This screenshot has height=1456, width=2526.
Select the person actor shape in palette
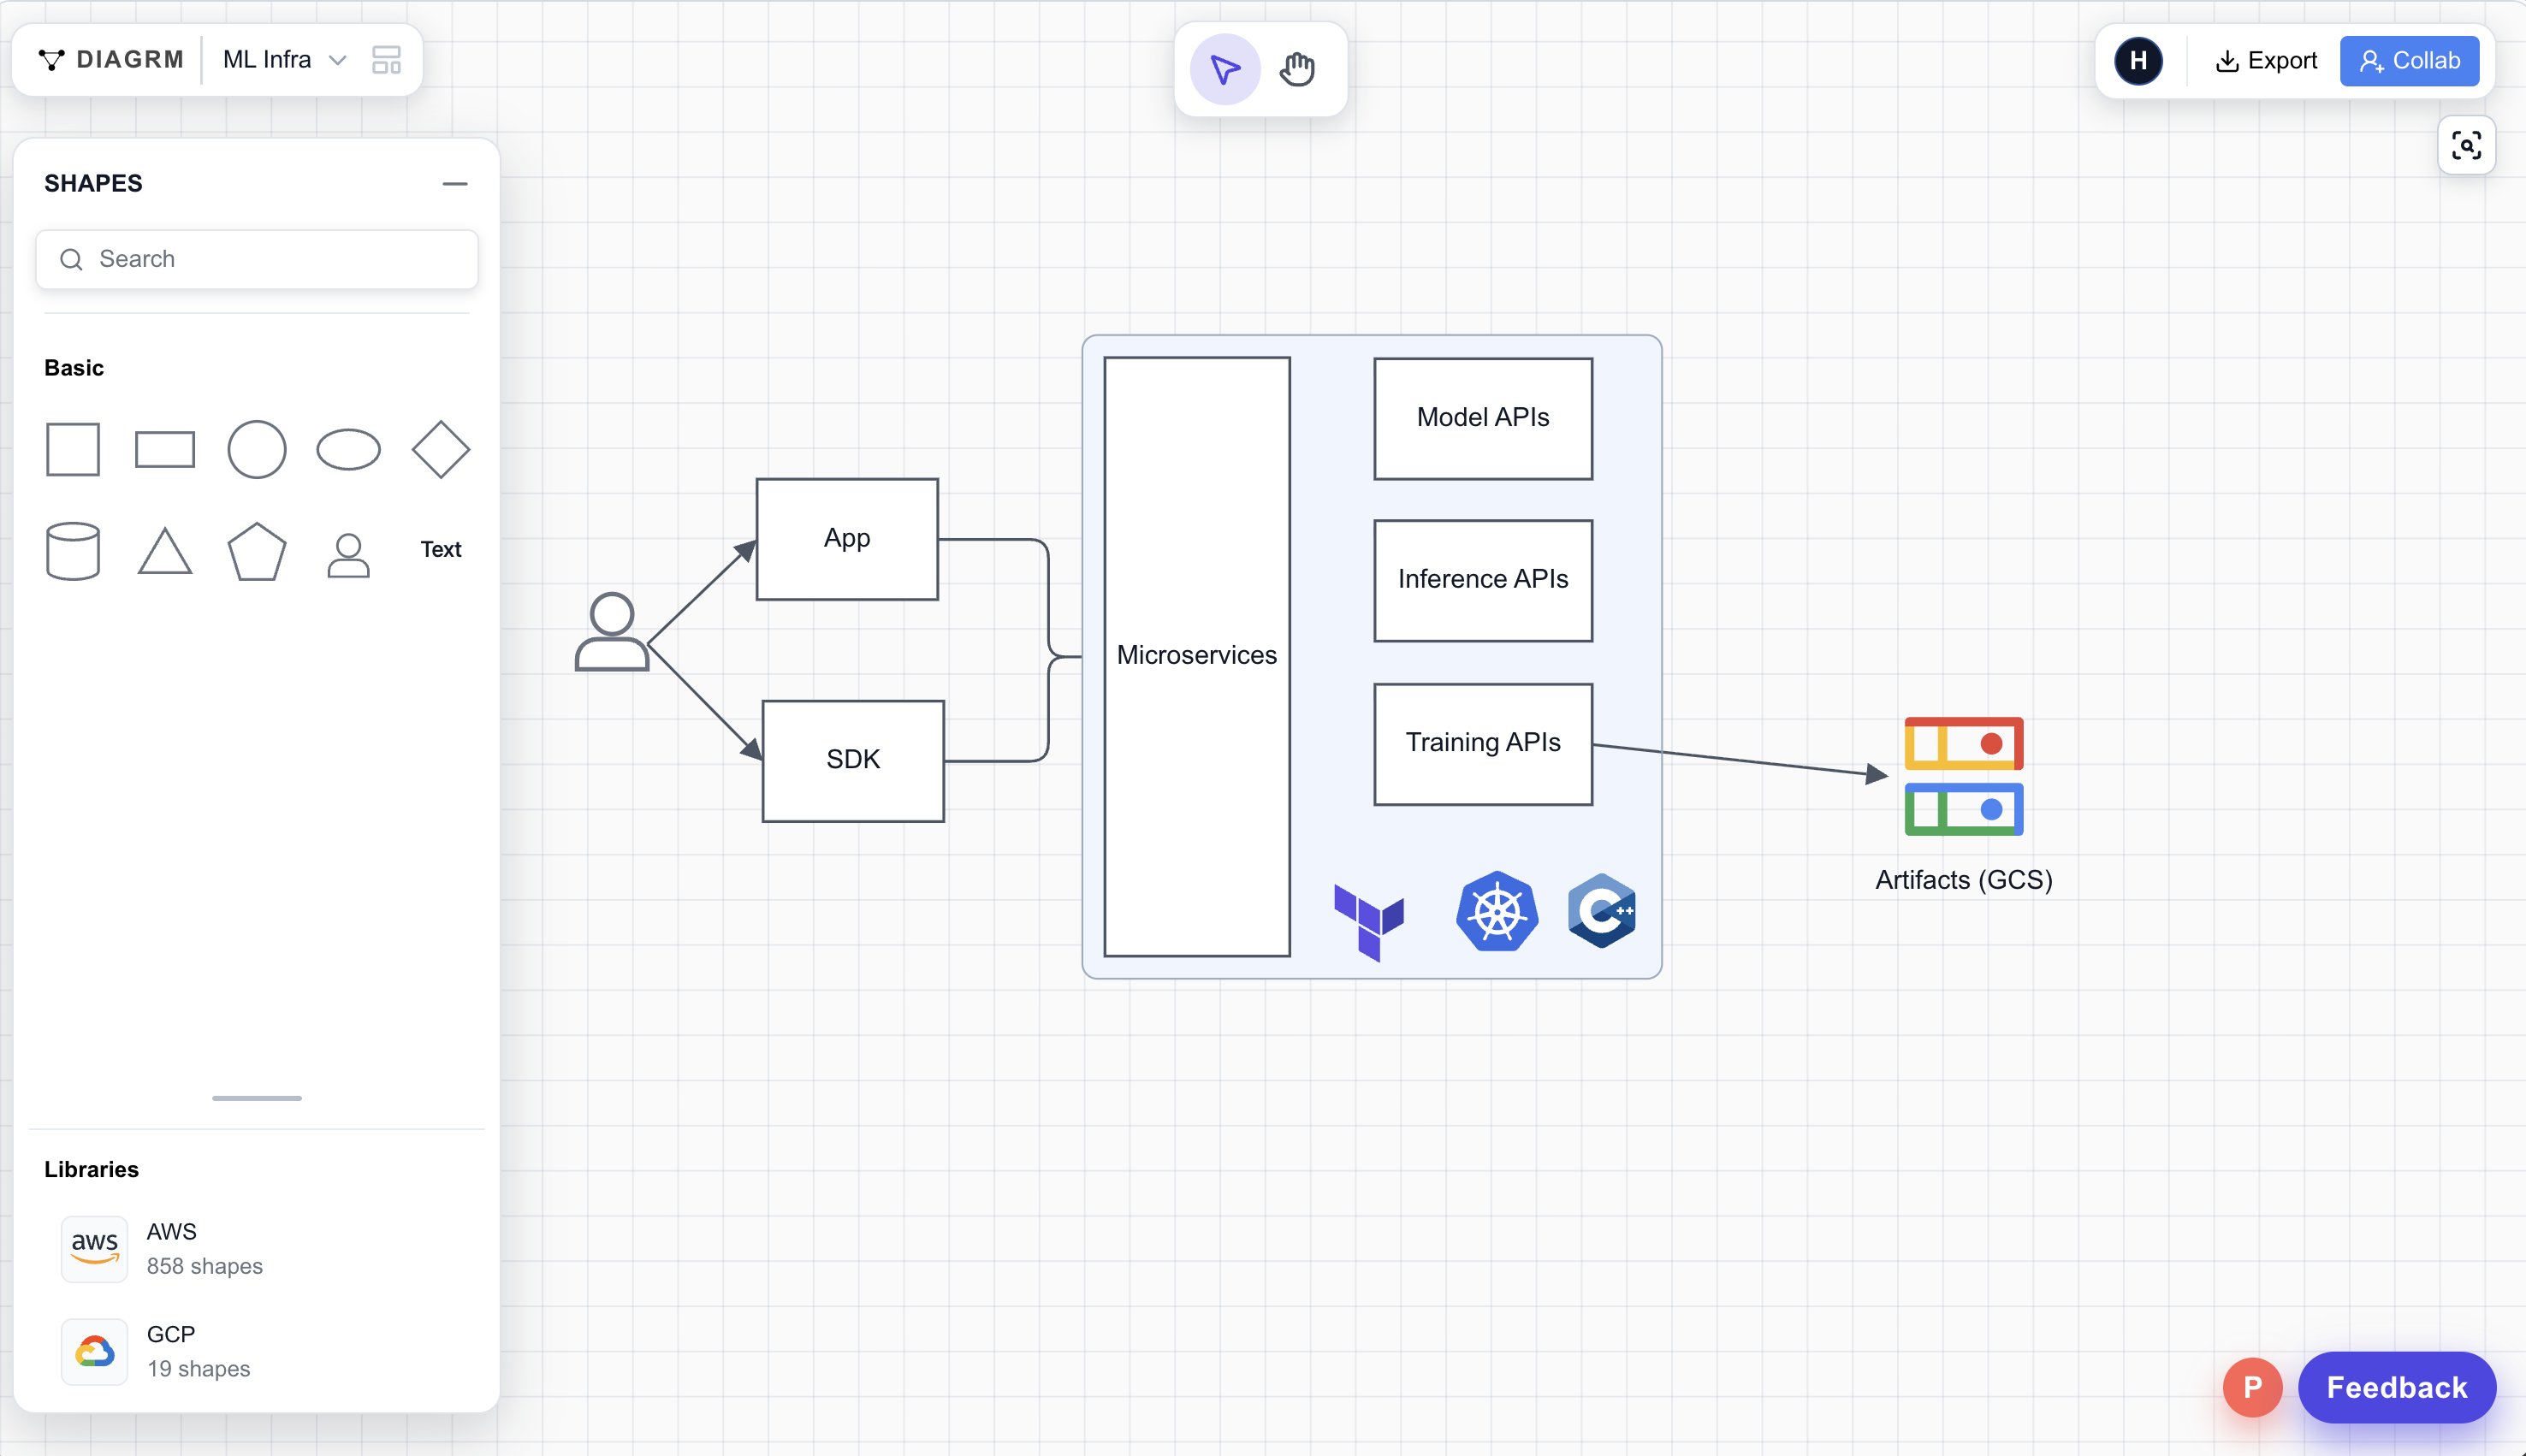348,554
